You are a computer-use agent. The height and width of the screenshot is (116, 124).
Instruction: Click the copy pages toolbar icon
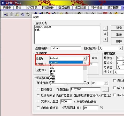pyautogui.click(x=22, y=14)
